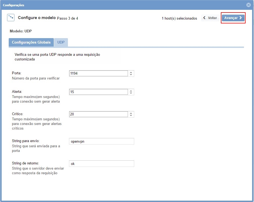Click the model workflow icon beside title
This screenshot has width=254, height=202.
click(x=11, y=18)
